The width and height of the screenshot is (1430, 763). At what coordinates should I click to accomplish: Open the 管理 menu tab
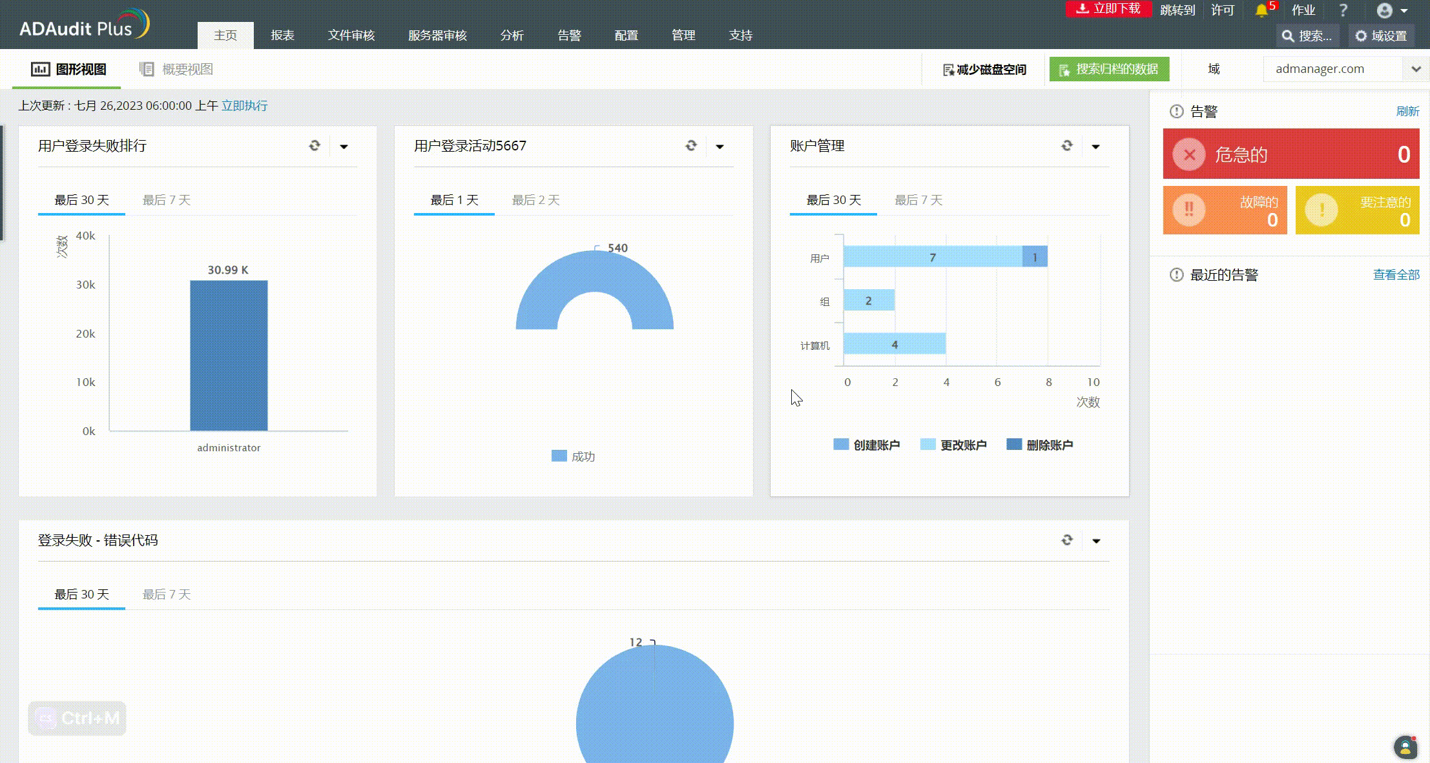(x=683, y=36)
